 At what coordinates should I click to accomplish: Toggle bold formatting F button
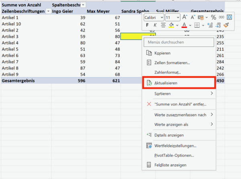coord(147,25)
